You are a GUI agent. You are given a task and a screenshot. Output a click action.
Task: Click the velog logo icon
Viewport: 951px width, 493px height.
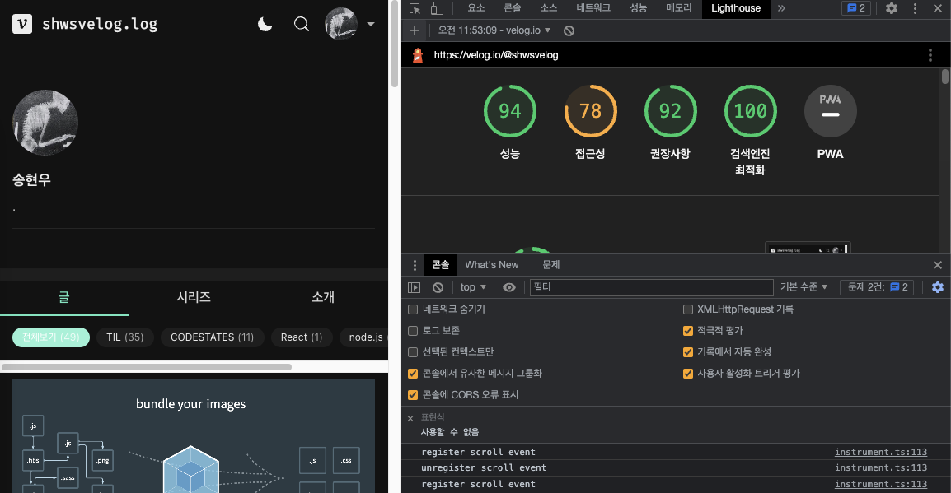click(x=22, y=24)
